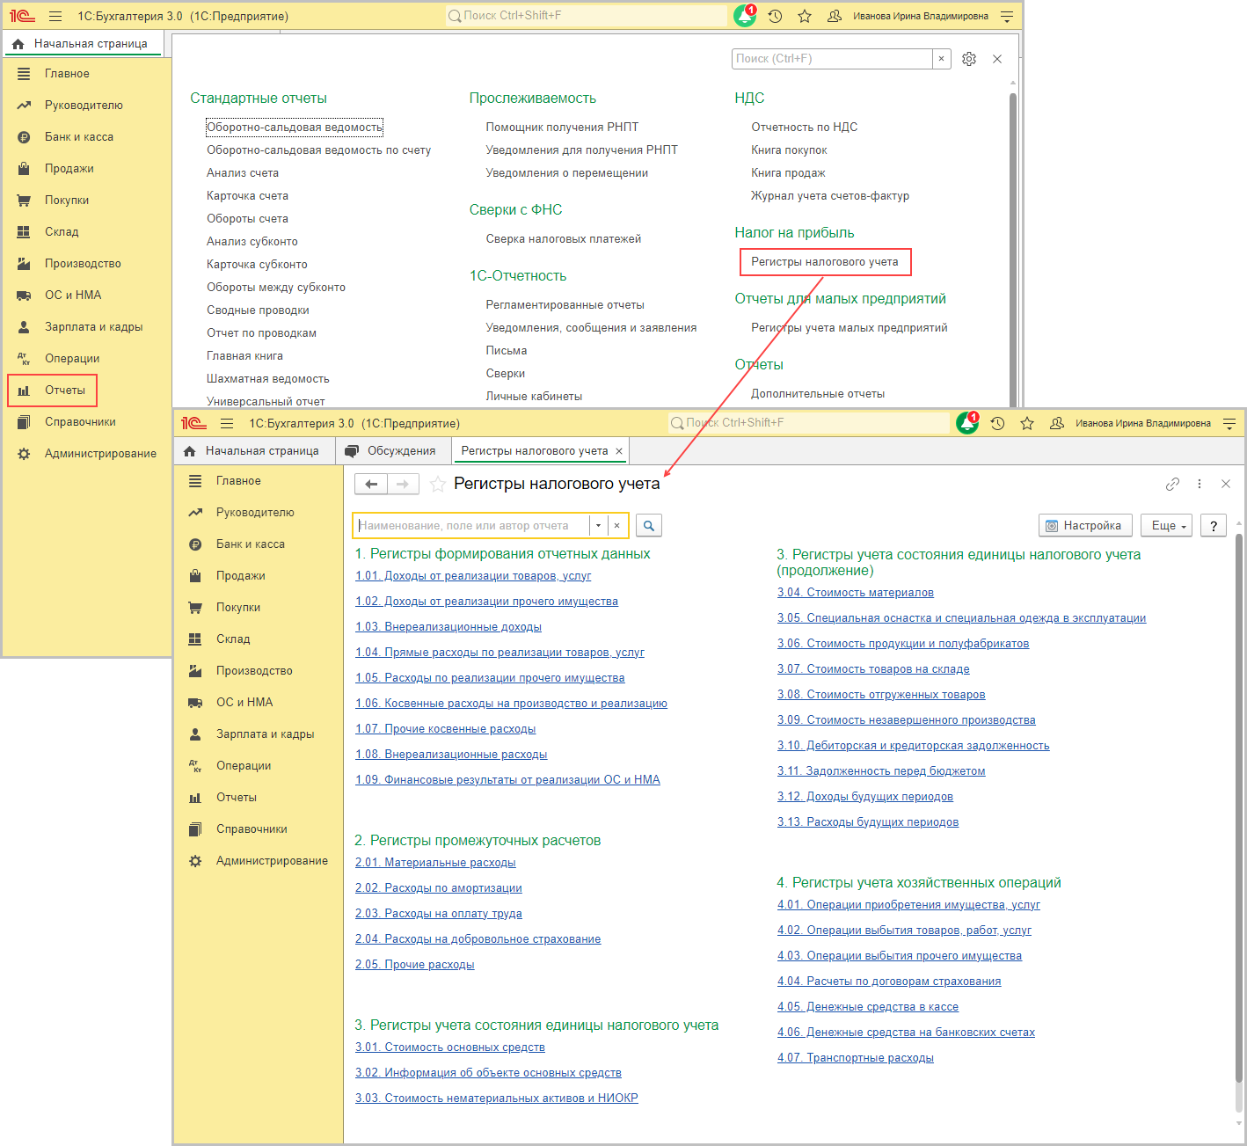Click the ? help button

pos(1214,525)
